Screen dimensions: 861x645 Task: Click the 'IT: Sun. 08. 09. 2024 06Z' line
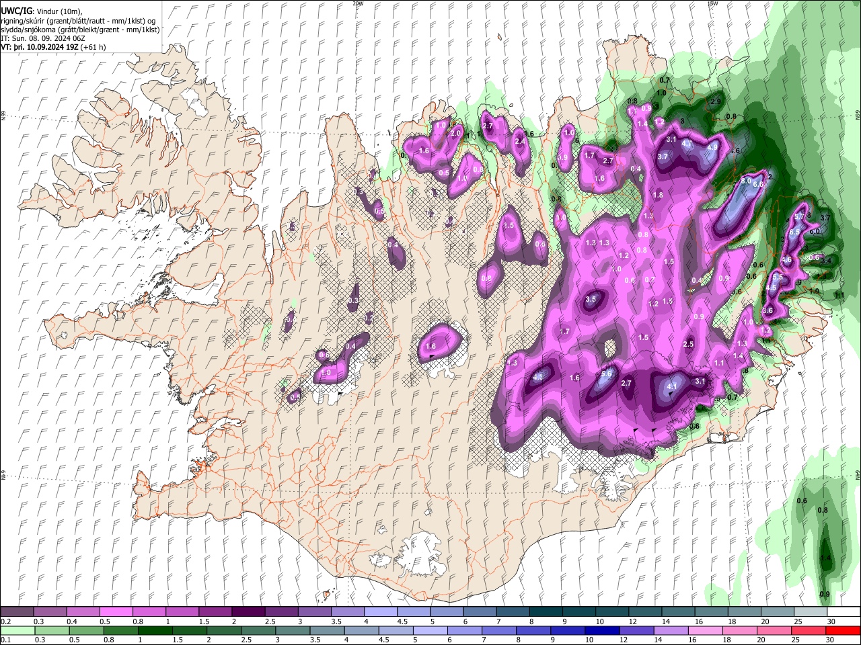click(43, 39)
